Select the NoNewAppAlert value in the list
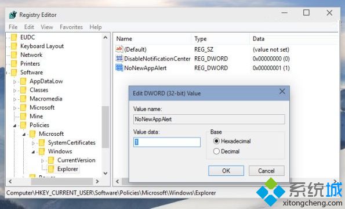 point(145,68)
